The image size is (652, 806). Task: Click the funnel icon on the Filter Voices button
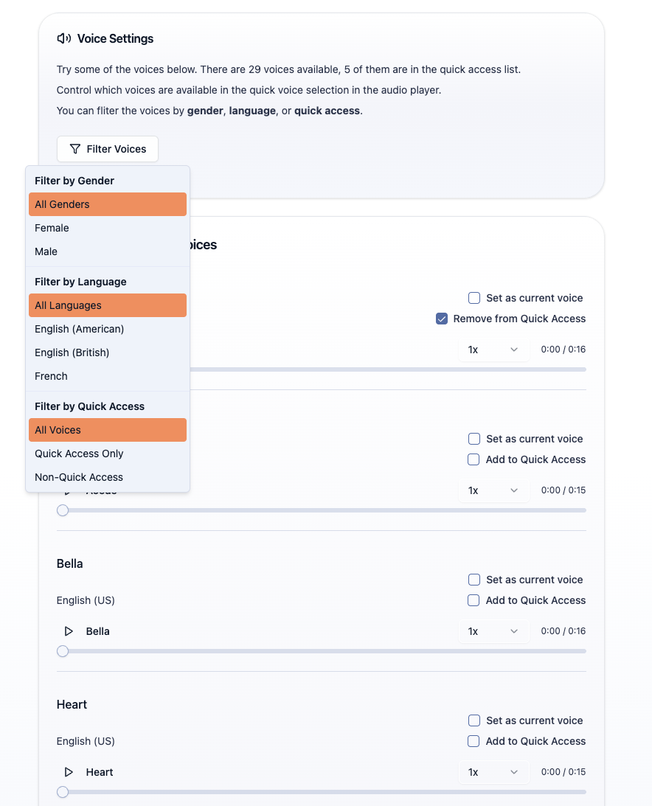pyautogui.click(x=74, y=149)
